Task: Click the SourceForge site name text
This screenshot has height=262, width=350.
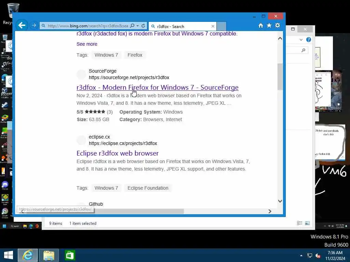Action: coord(103,71)
